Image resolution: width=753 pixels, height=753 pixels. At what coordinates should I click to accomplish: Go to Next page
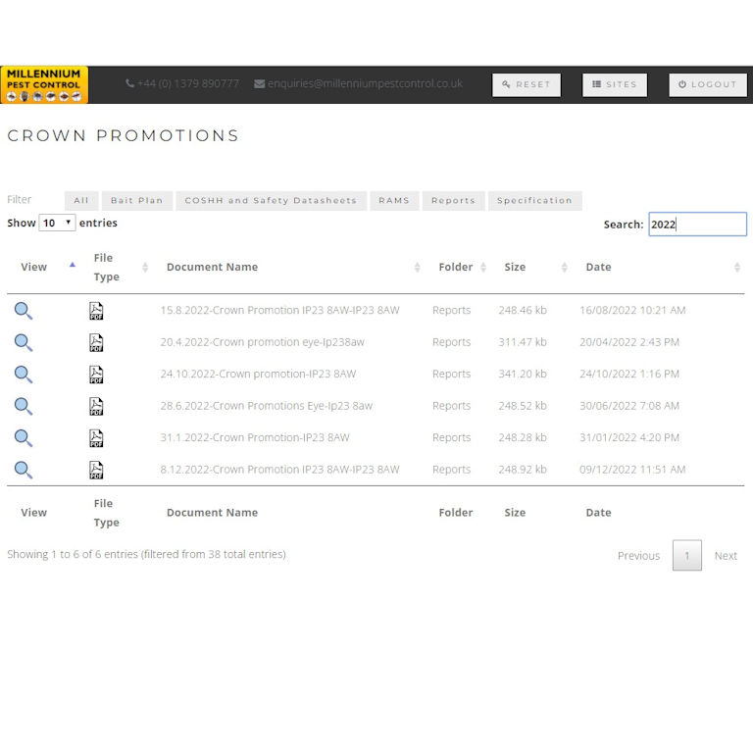coord(726,556)
